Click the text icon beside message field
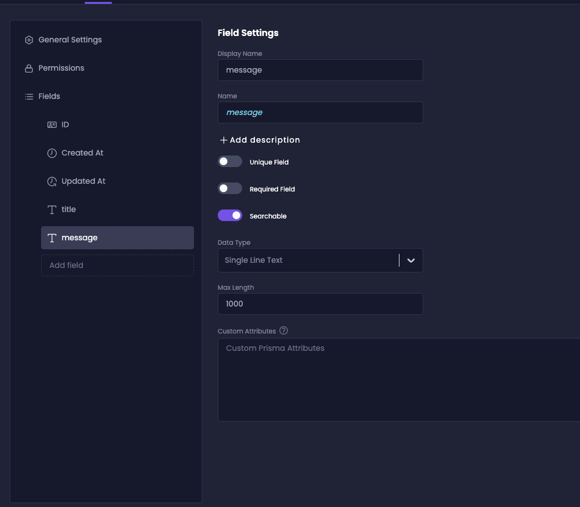Viewport: 580px width, 507px height. pos(52,238)
